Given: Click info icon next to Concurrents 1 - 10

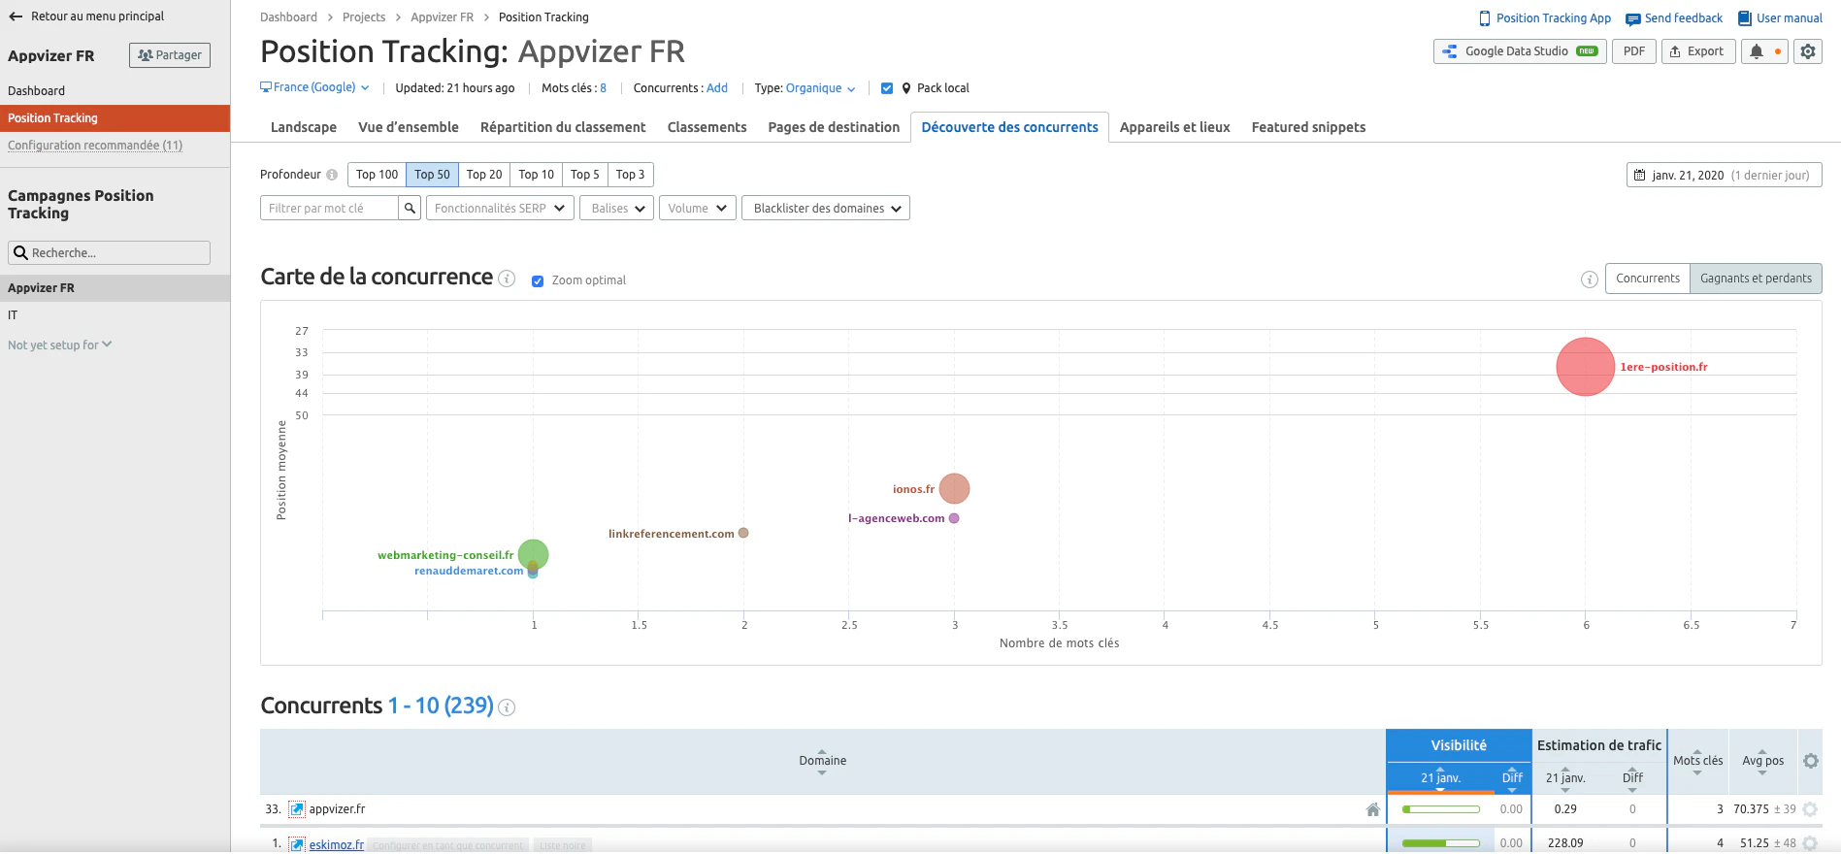Looking at the screenshot, I should click(507, 707).
